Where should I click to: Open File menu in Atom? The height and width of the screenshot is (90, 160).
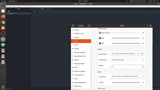point(7,6)
